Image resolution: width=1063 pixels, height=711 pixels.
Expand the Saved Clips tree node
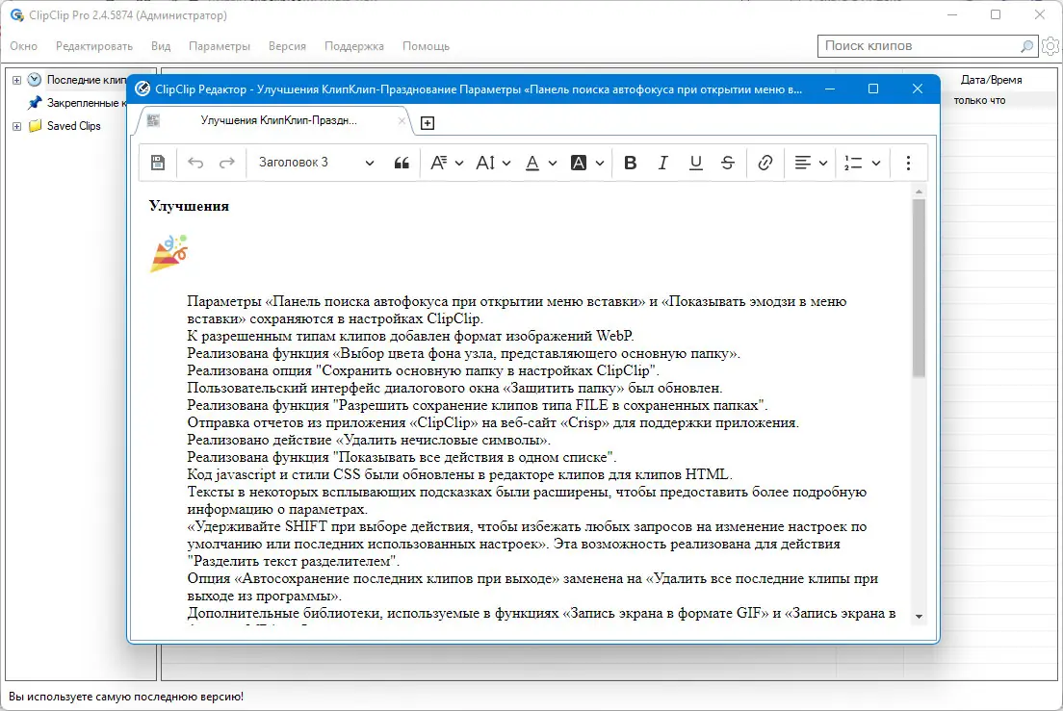tap(17, 126)
